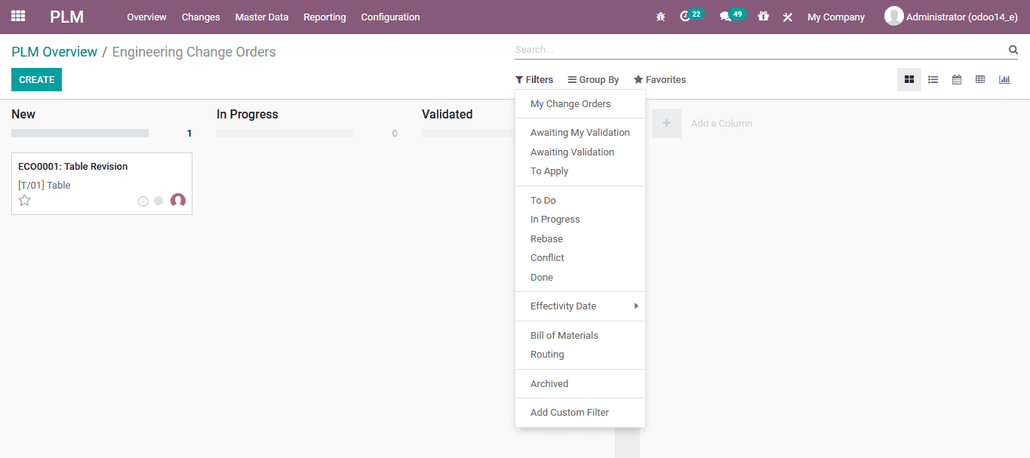Click the New column header
This screenshot has width=1030, height=458.
(23, 115)
